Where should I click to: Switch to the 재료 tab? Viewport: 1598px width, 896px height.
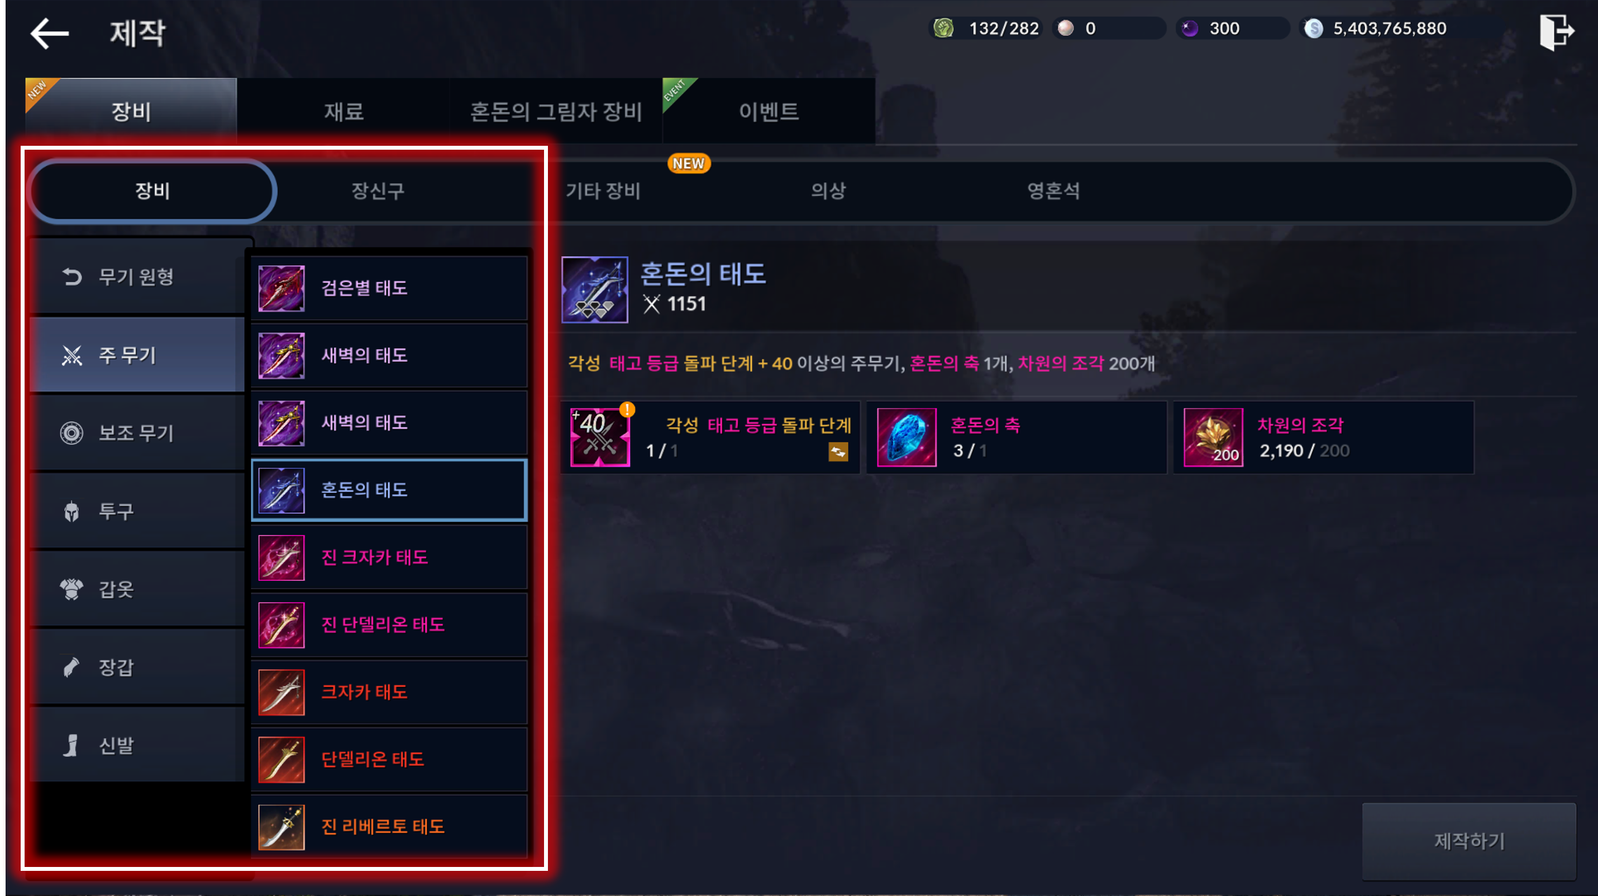[344, 112]
